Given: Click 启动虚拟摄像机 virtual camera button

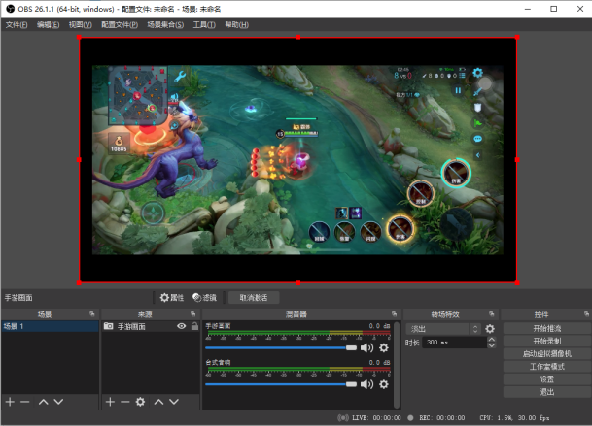Looking at the screenshot, I should [547, 353].
